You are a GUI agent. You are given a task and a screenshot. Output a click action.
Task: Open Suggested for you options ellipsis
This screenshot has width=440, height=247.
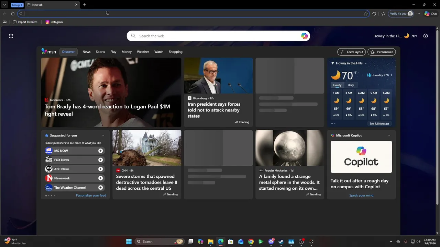(x=103, y=136)
